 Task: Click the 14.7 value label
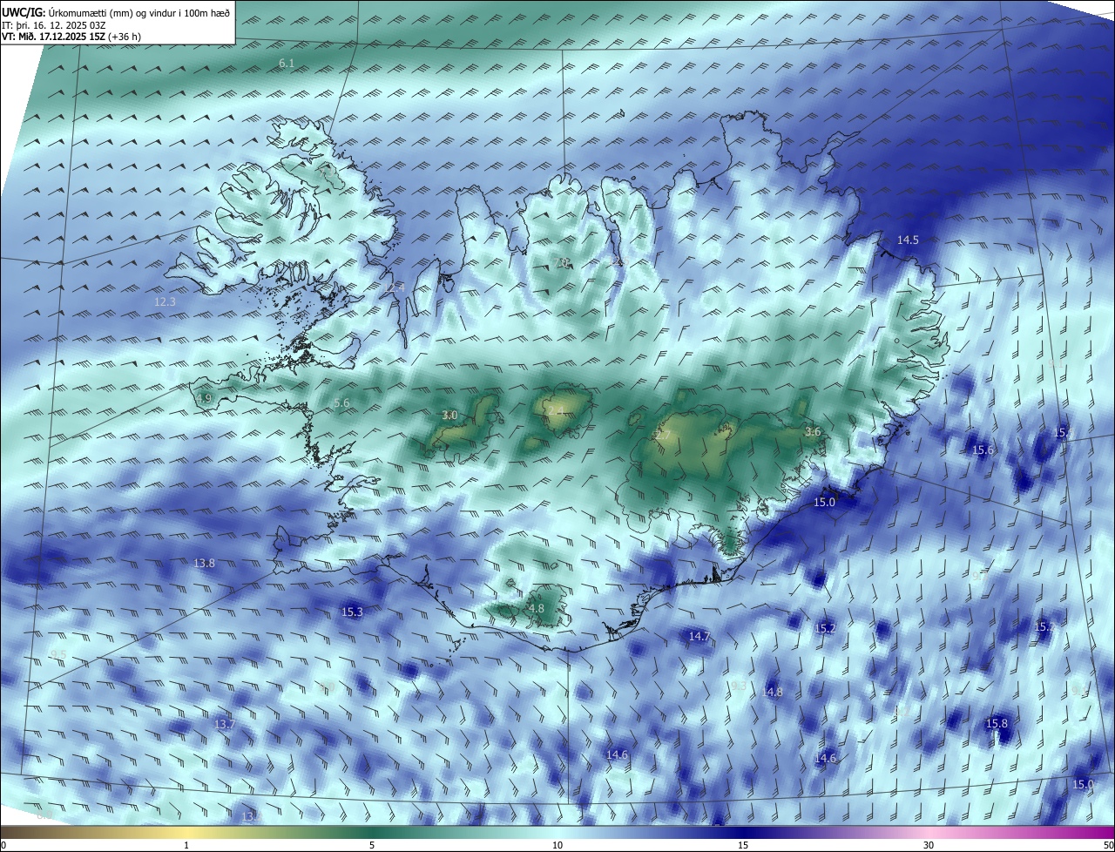pyautogui.click(x=699, y=637)
